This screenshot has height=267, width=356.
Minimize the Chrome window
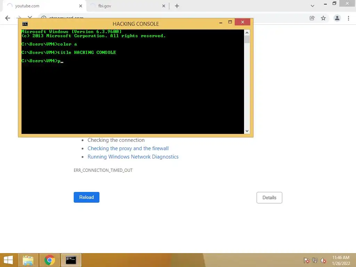point(325,3)
